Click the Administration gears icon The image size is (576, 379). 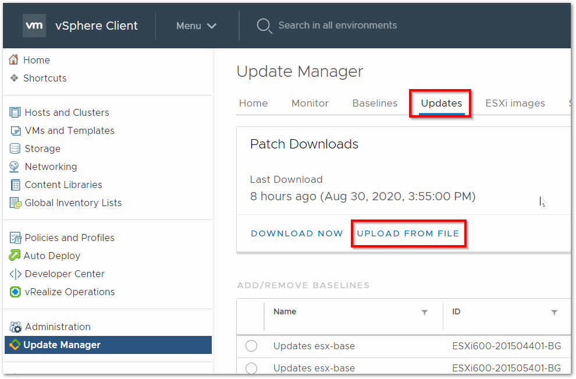click(15, 327)
